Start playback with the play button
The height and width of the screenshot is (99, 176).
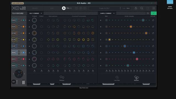pyautogui.click(x=64, y=8)
